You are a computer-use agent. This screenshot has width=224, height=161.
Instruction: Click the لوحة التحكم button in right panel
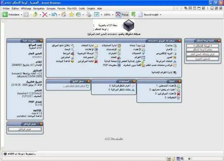tap(203, 46)
